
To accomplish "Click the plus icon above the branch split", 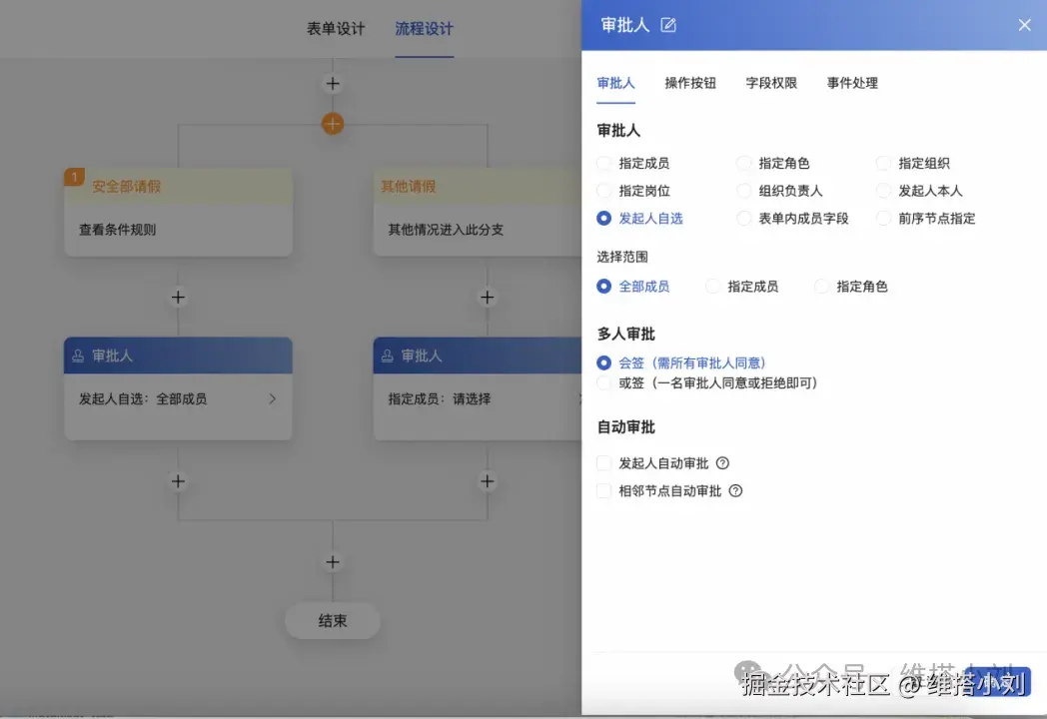I will click(332, 83).
